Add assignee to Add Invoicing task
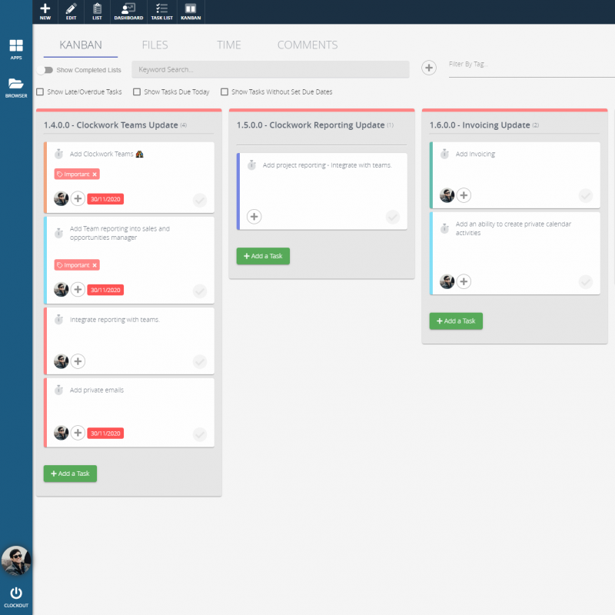Screen dimensions: 615x615 click(x=464, y=195)
